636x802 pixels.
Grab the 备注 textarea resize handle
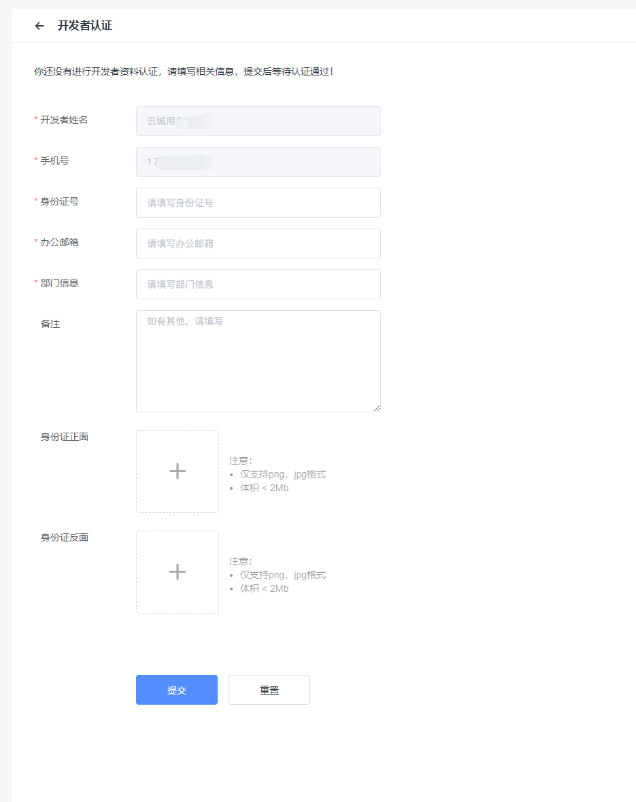click(377, 407)
